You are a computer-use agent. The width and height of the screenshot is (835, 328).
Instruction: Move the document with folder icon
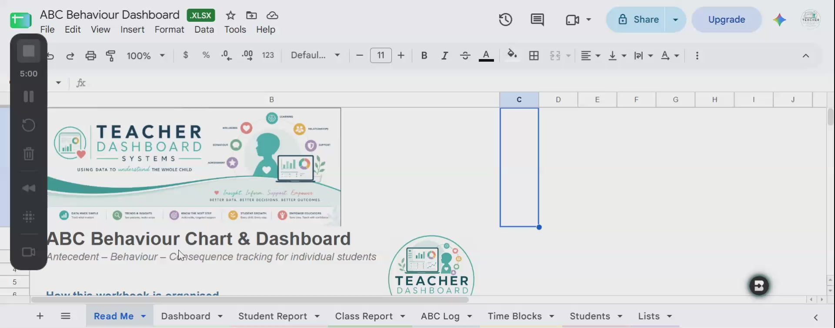pyautogui.click(x=251, y=15)
